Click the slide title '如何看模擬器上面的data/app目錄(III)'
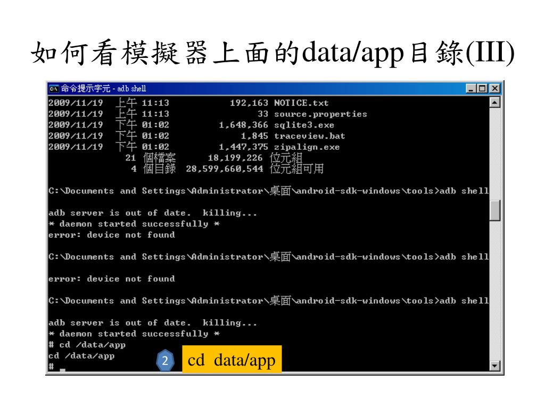This screenshot has height=408, width=545. 273,53
